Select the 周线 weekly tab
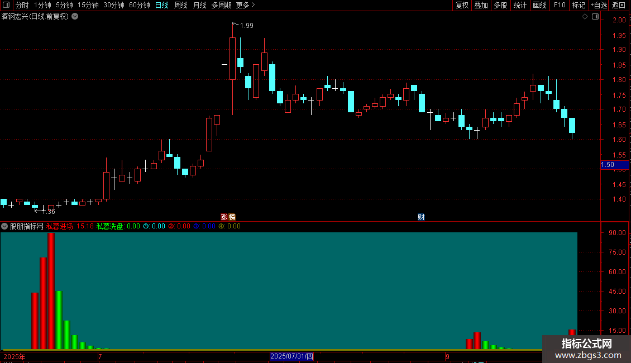This screenshot has width=631, height=363. click(181, 5)
